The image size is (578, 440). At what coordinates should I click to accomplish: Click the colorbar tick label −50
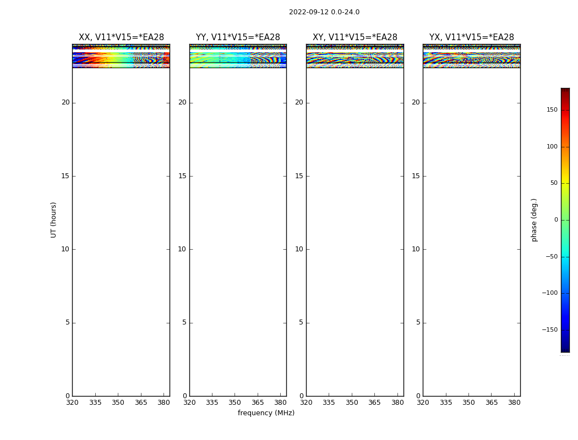552,257
